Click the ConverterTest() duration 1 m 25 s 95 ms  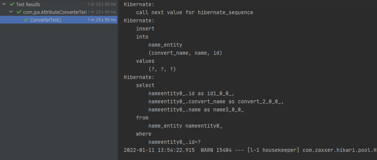(102, 20)
